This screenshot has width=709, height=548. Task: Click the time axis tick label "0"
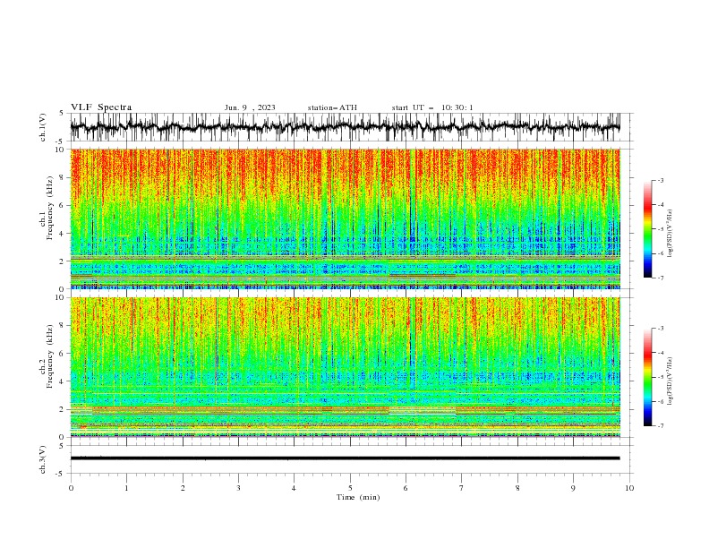coord(71,488)
